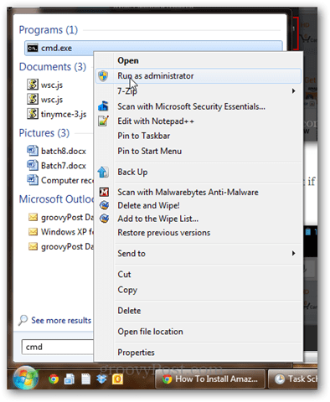Screen dimensions: 330x402
Task: Choose Open file location
Action: point(199,332)
